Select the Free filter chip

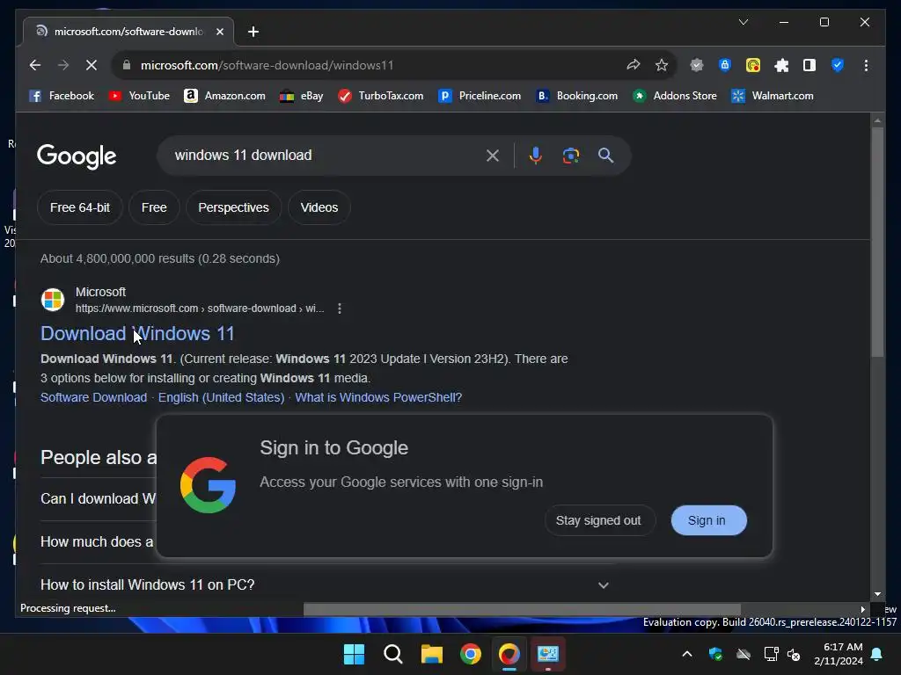[x=154, y=207]
